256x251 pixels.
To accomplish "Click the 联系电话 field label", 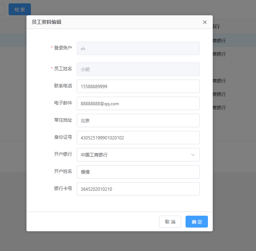I will coord(63,86).
